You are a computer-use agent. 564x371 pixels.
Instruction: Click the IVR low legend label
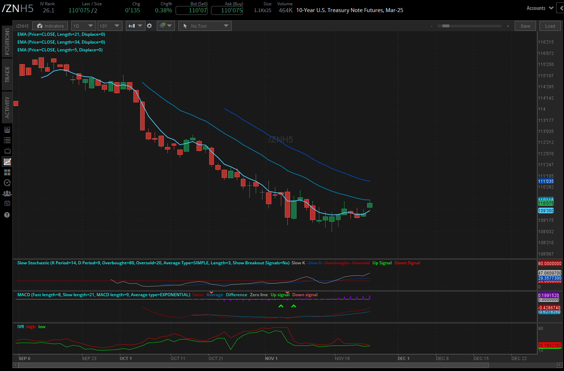[42, 327]
